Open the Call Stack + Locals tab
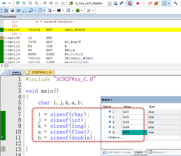This screenshot has width=181, height=156. click(117, 152)
